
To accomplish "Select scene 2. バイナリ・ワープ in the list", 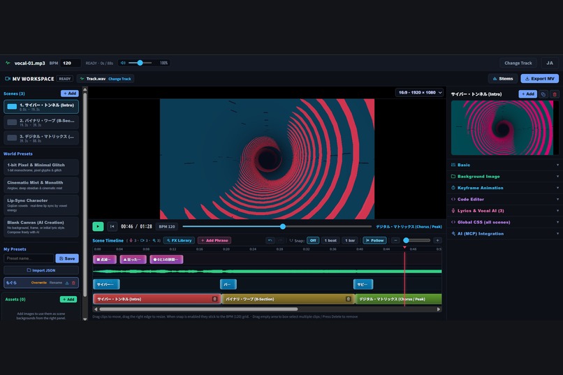I will pos(41,122).
